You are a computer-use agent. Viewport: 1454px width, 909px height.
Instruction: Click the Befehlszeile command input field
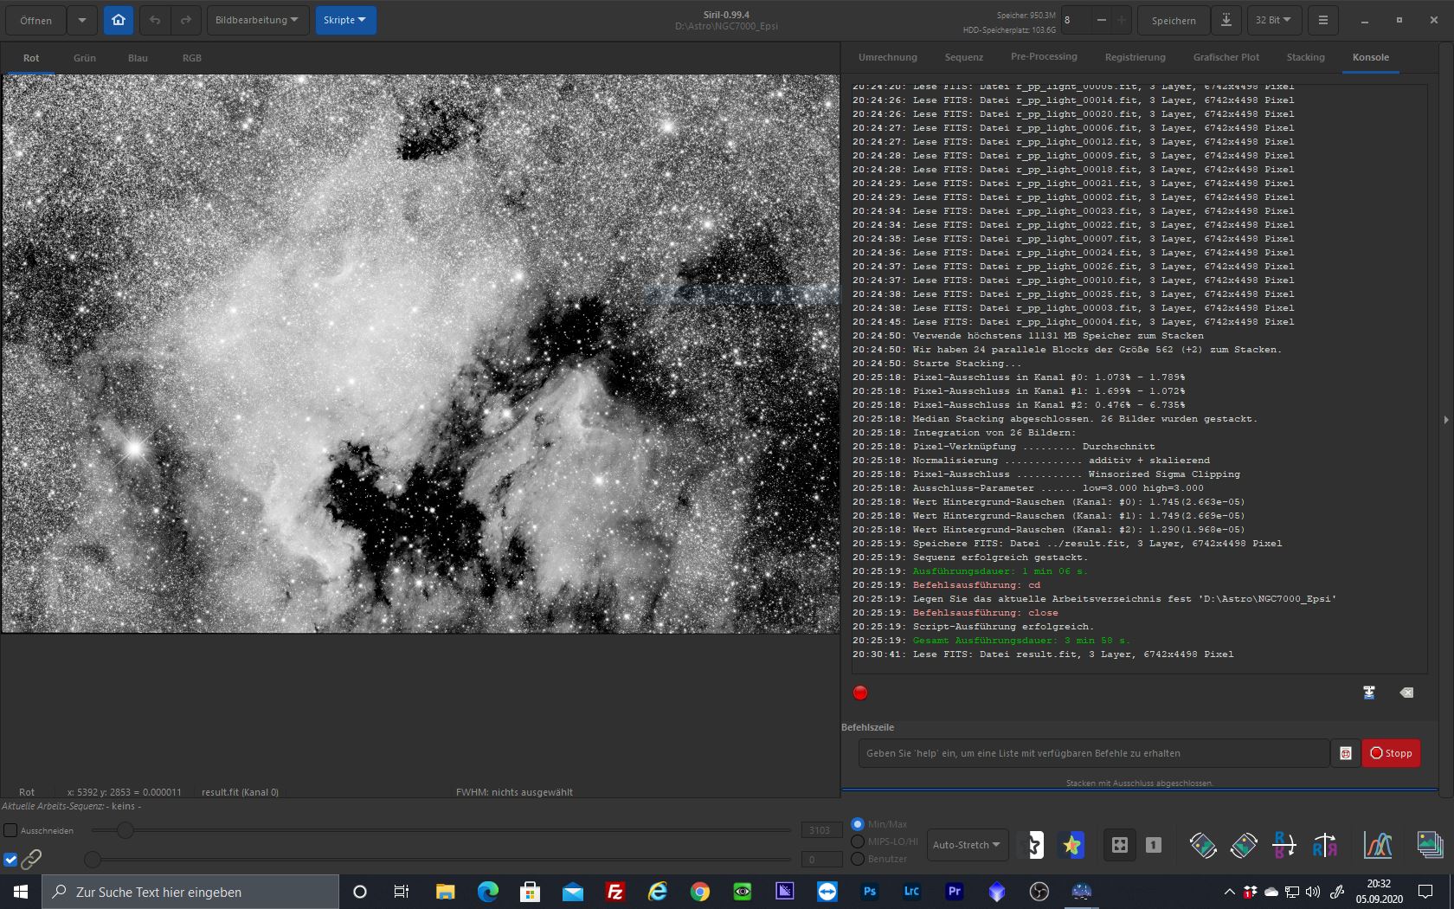1093,753
